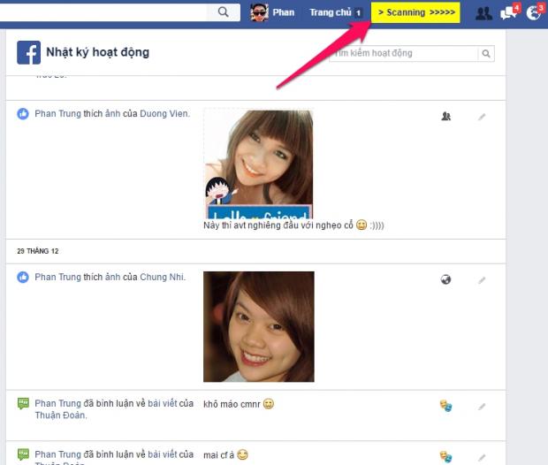Open the Chung Nhi profile link
Screen dimensions: 548x465
(162, 278)
